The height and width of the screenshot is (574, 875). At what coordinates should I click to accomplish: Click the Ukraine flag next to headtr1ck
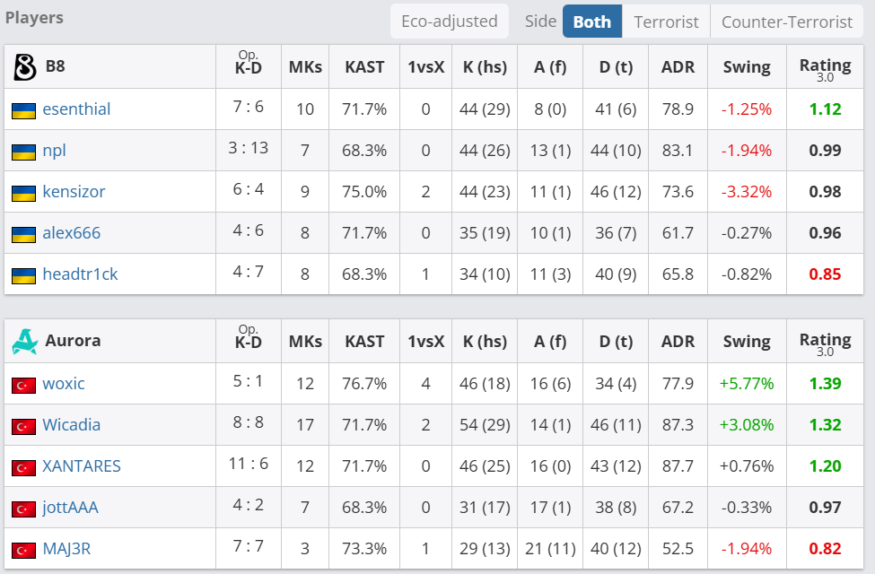(23, 275)
